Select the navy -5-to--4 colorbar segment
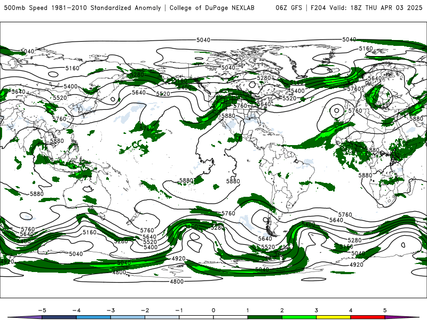The height and width of the screenshot is (320, 427). 59,317
